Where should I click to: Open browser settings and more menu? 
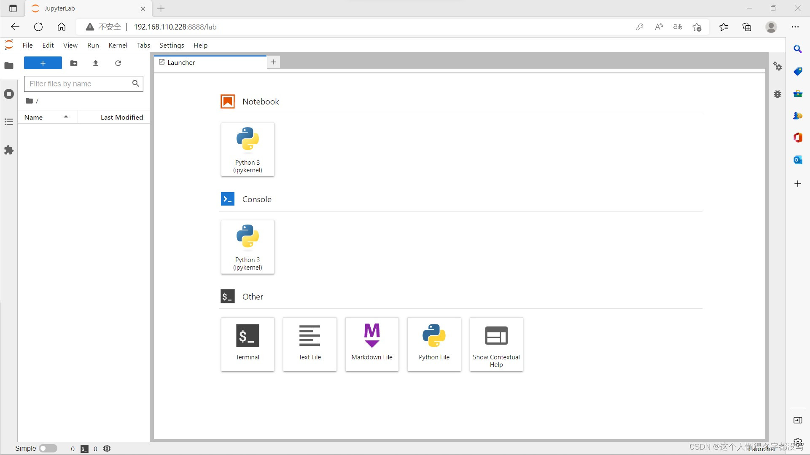795,27
